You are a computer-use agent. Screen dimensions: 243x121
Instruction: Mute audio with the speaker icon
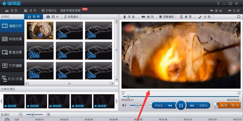pos(124,105)
